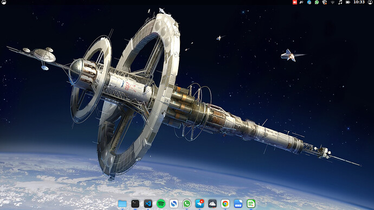
Task: Click the blue globe tray icon
Action: click(309, 2)
